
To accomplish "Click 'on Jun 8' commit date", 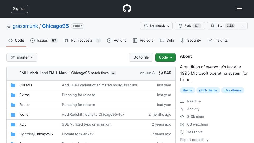I will (147, 73).
